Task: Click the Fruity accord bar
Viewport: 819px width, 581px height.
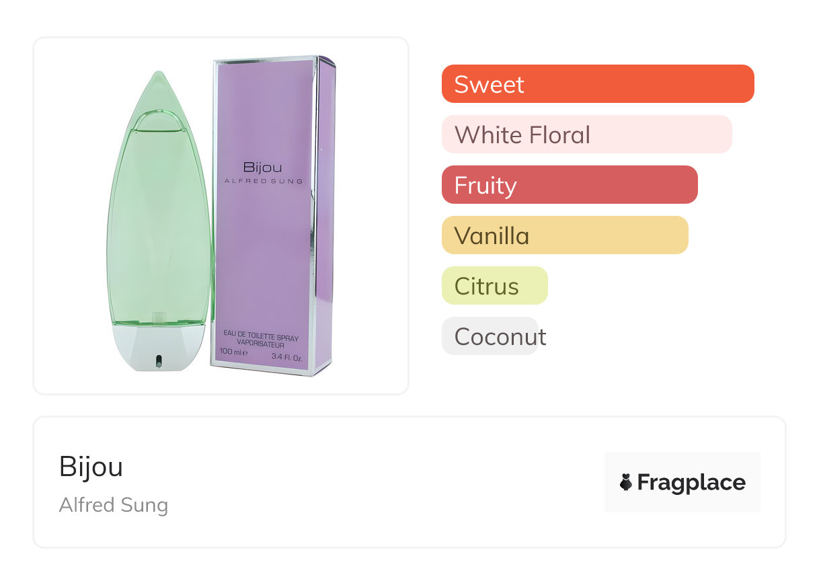Action: [x=569, y=185]
